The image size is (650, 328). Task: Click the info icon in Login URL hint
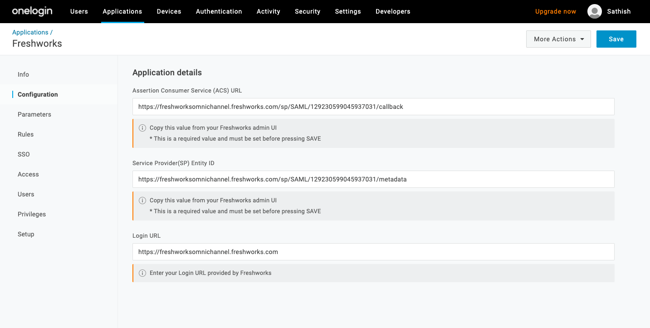[142, 273]
